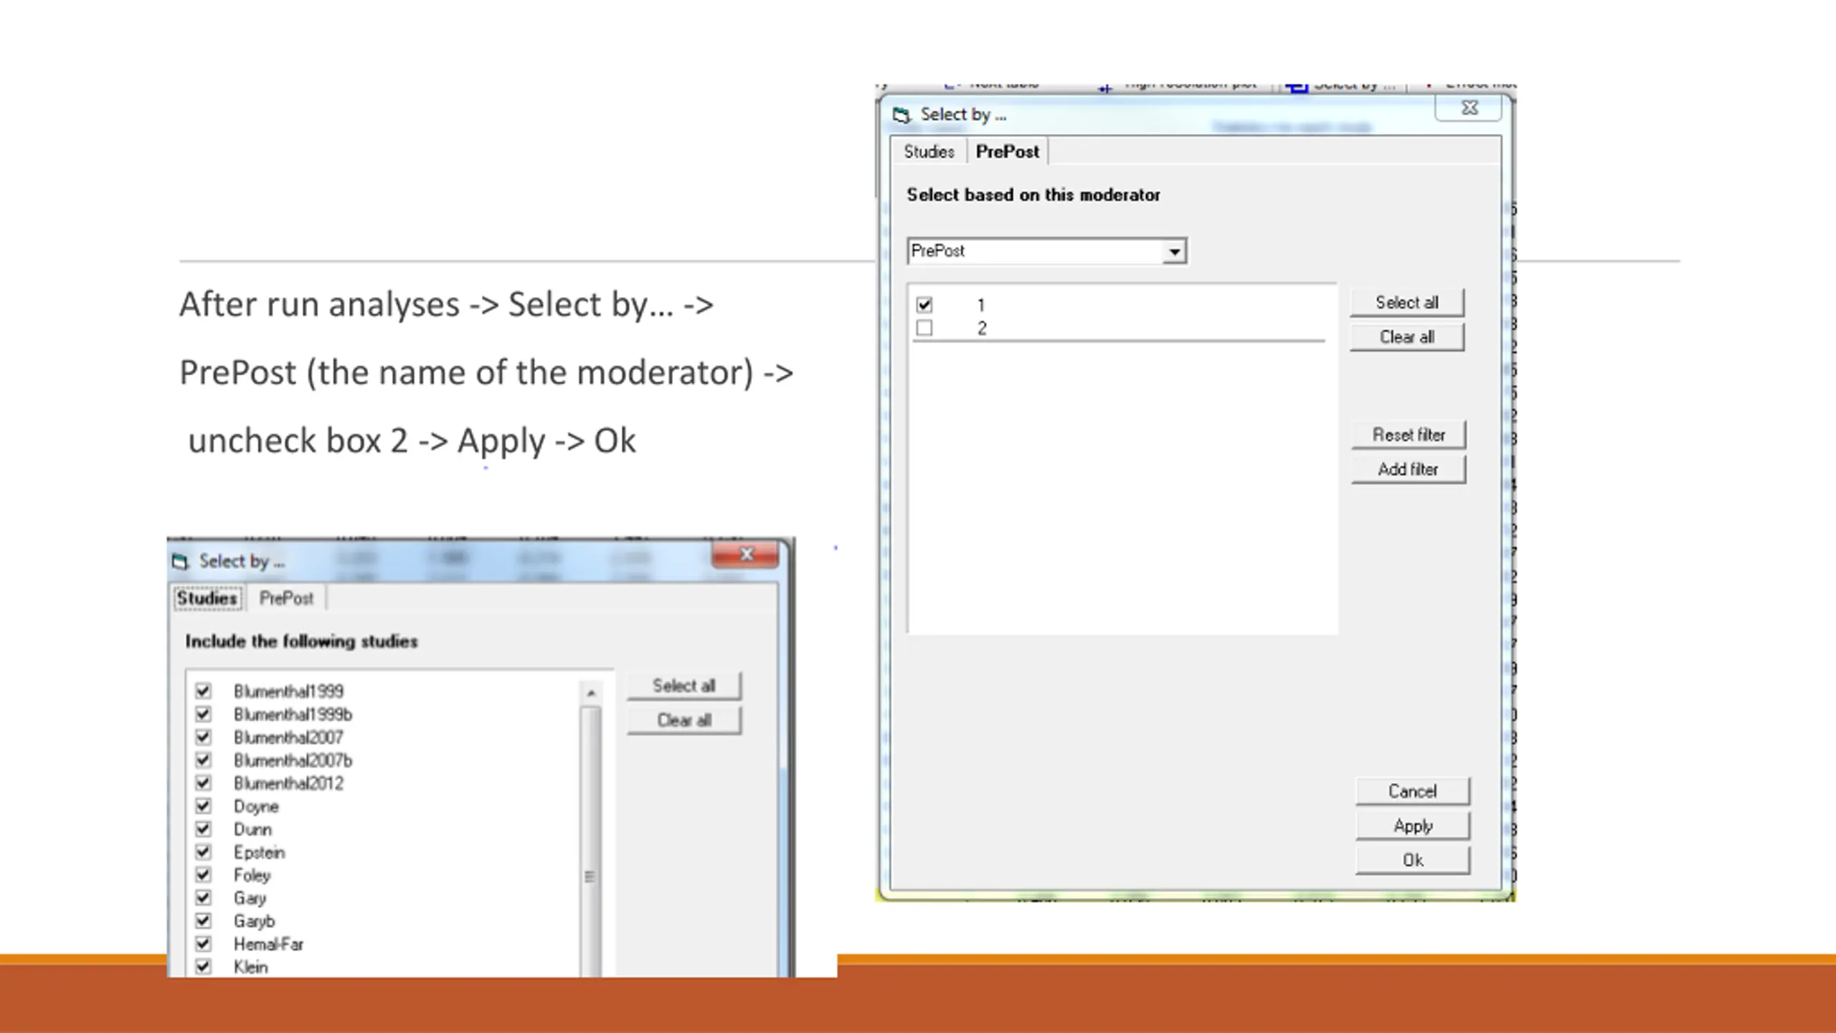Select the Blumenthal2012 study name text
Image resolution: width=1836 pixels, height=1033 pixels.
pyautogui.click(x=288, y=783)
